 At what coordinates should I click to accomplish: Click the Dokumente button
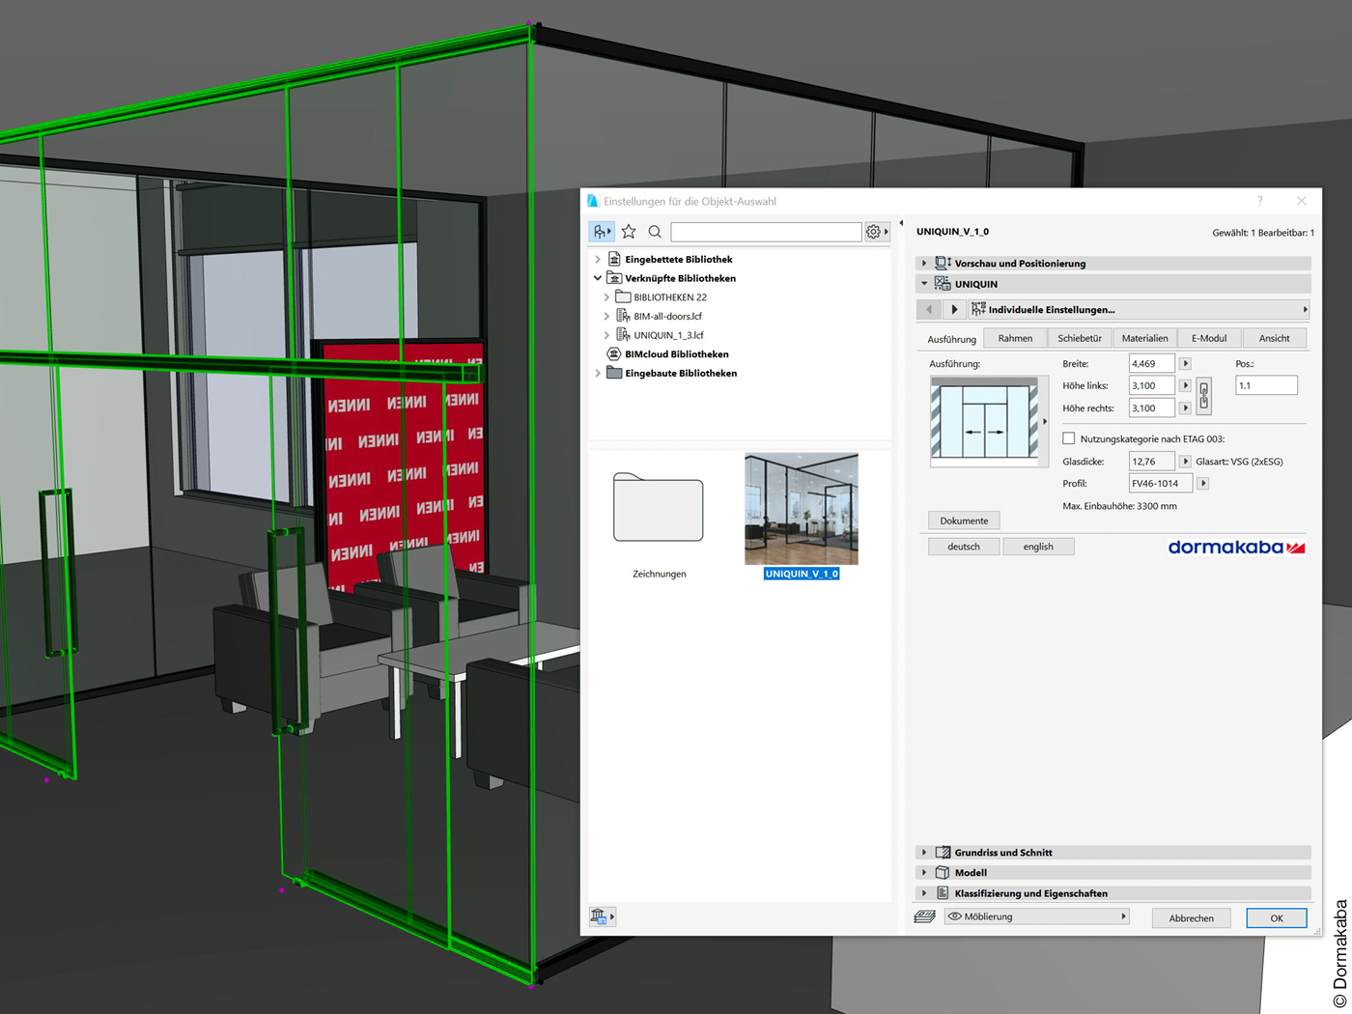click(x=964, y=521)
